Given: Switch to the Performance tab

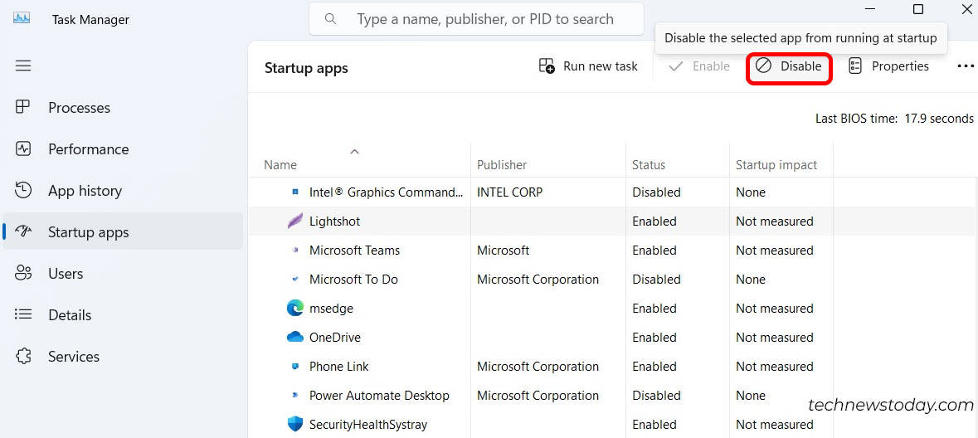Looking at the screenshot, I should [x=123, y=149].
